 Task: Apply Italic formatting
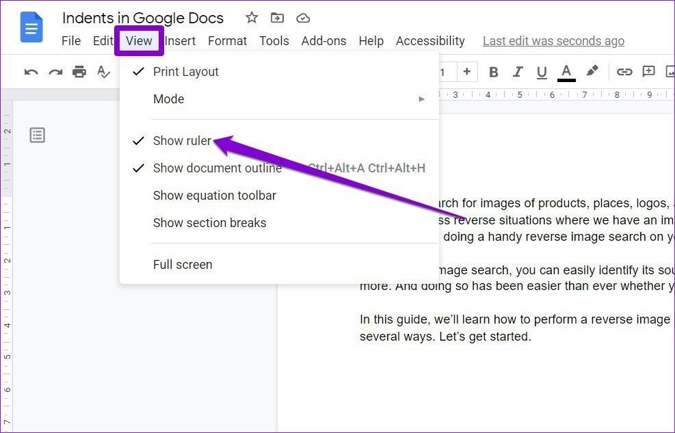[518, 71]
